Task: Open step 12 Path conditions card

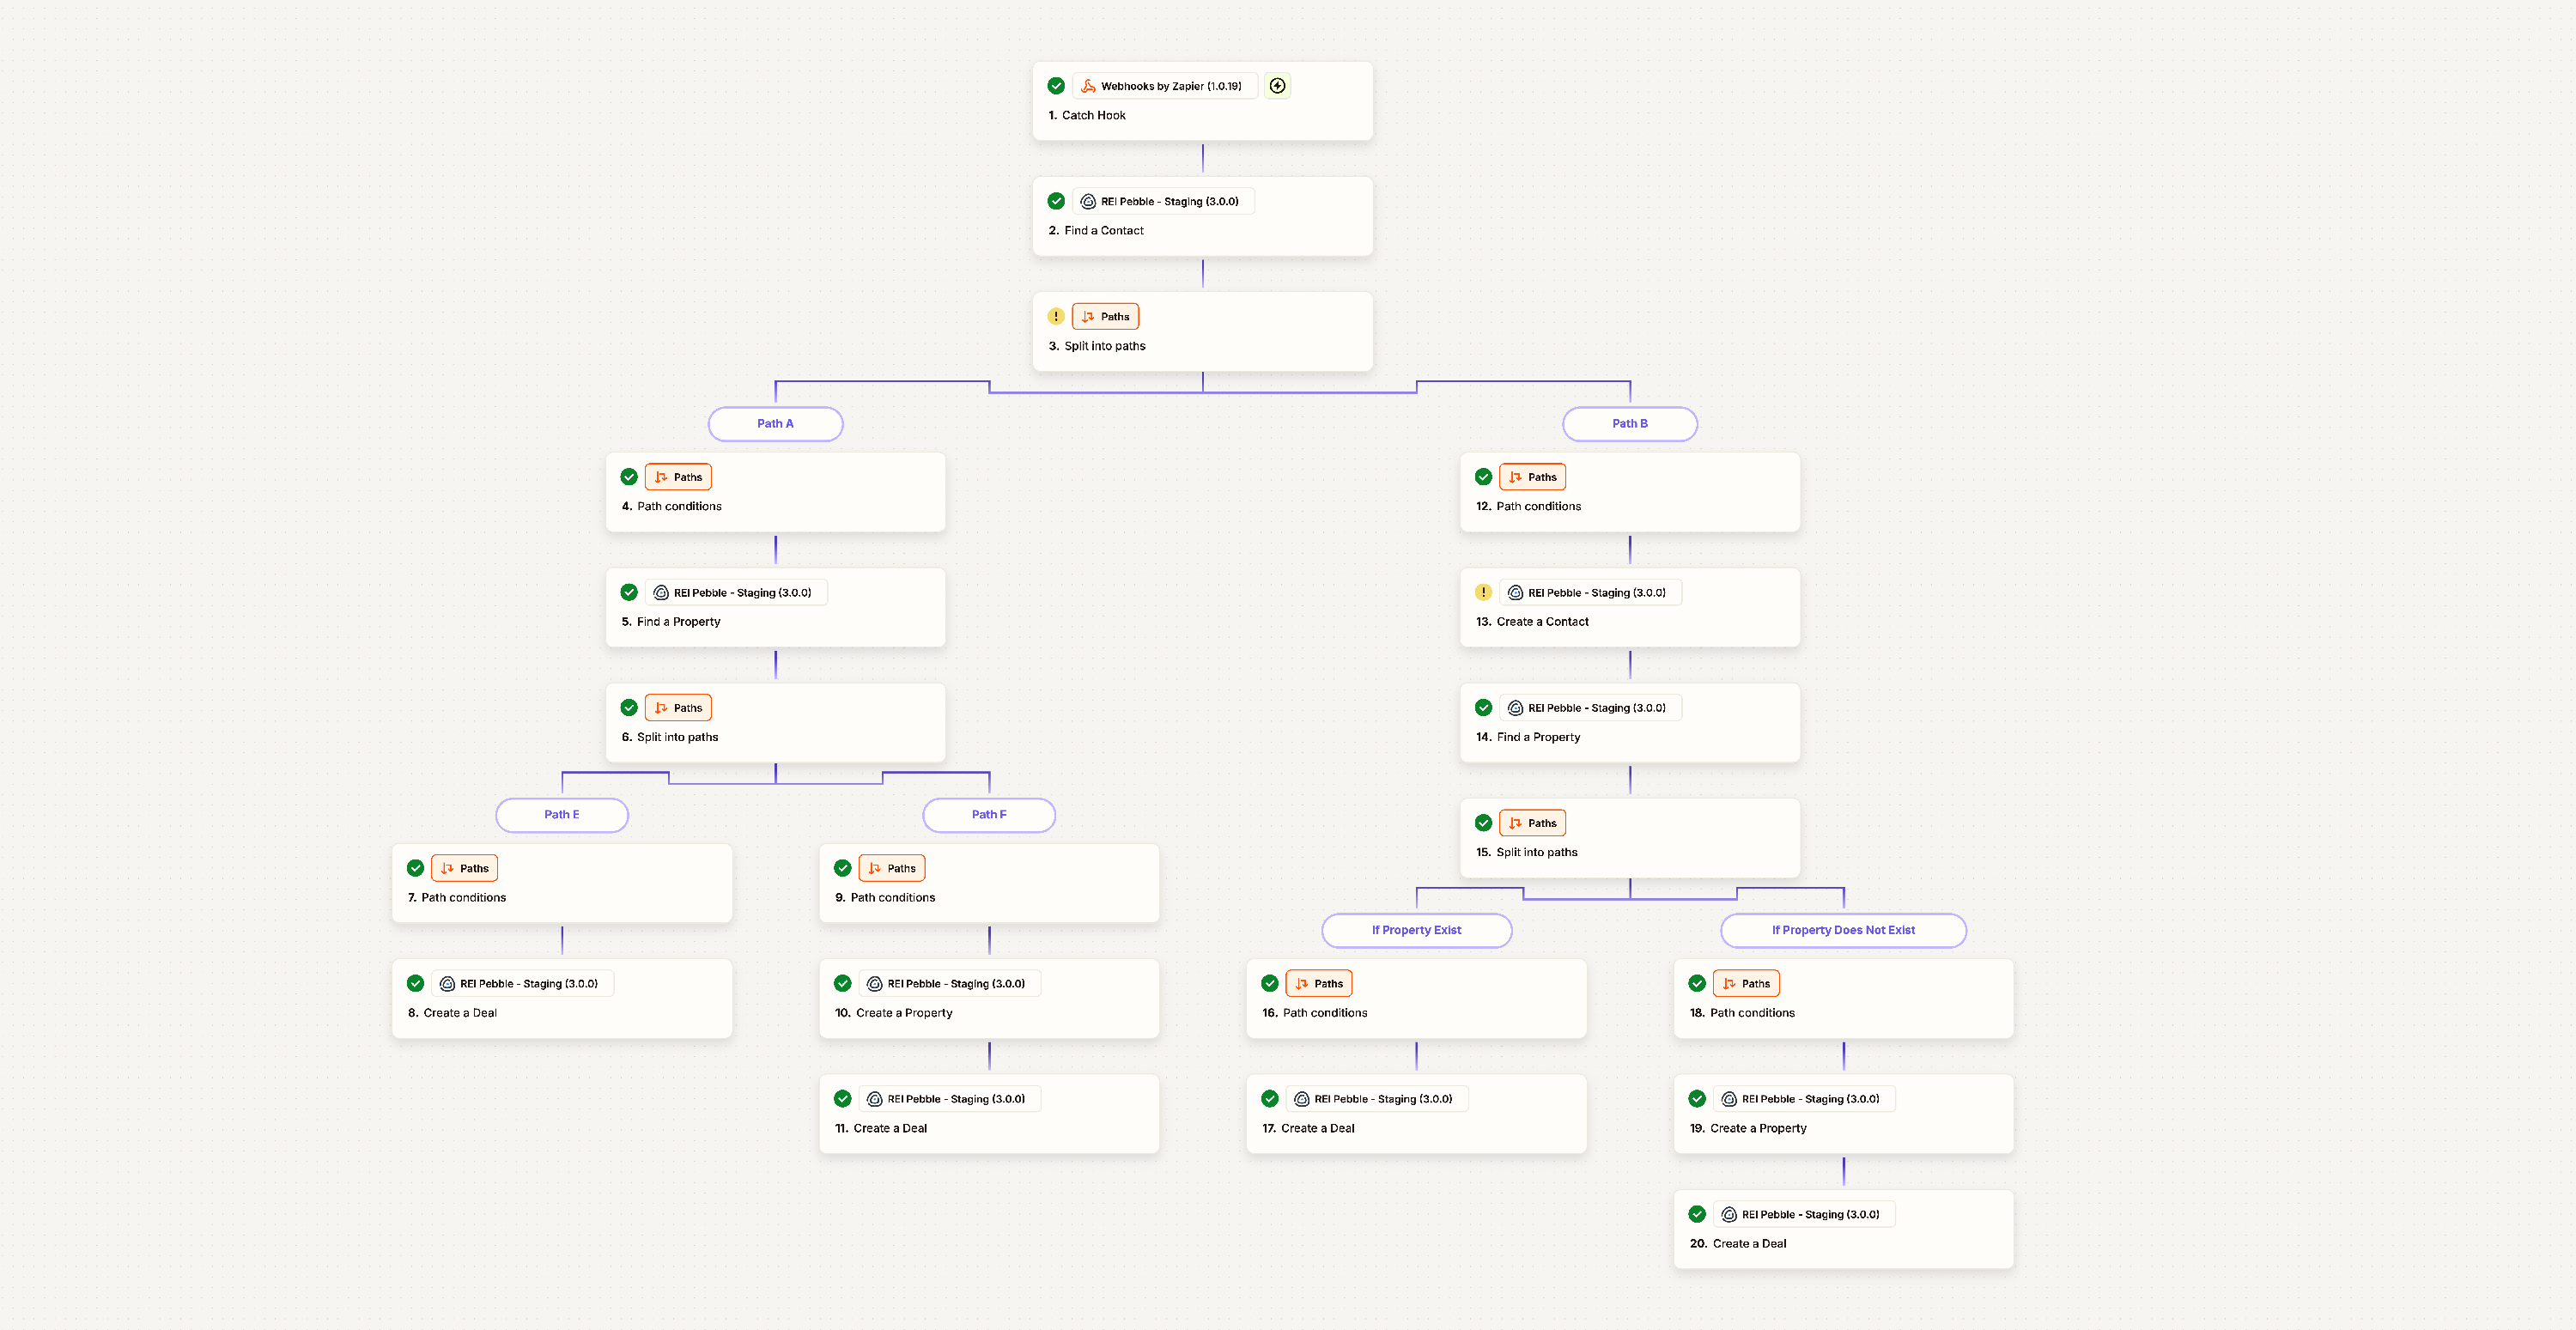Action: 1629,493
